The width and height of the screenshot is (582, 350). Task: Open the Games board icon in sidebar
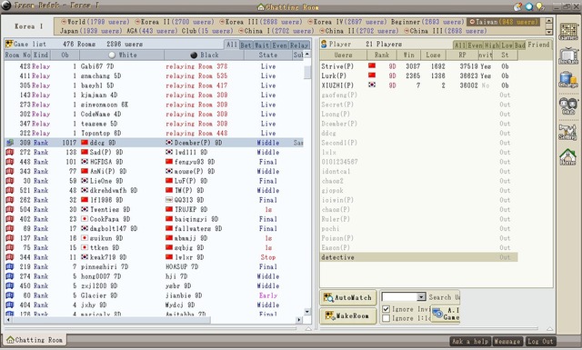pyautogui.click(x=567, y=32)
